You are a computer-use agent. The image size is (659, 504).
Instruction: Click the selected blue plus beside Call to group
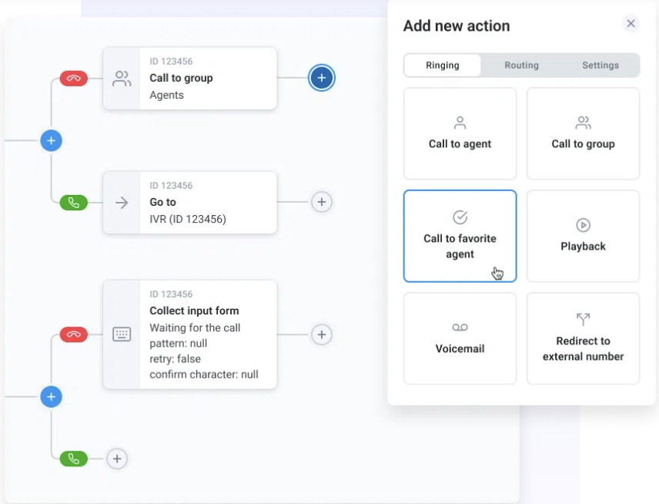(322, 78)
